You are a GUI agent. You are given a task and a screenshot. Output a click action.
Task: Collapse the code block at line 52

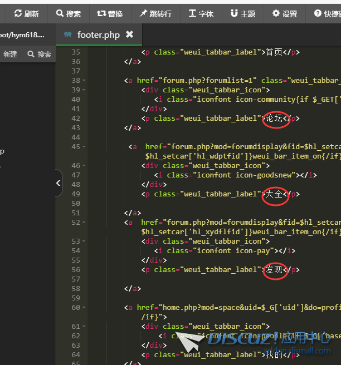tap(84, 223)
